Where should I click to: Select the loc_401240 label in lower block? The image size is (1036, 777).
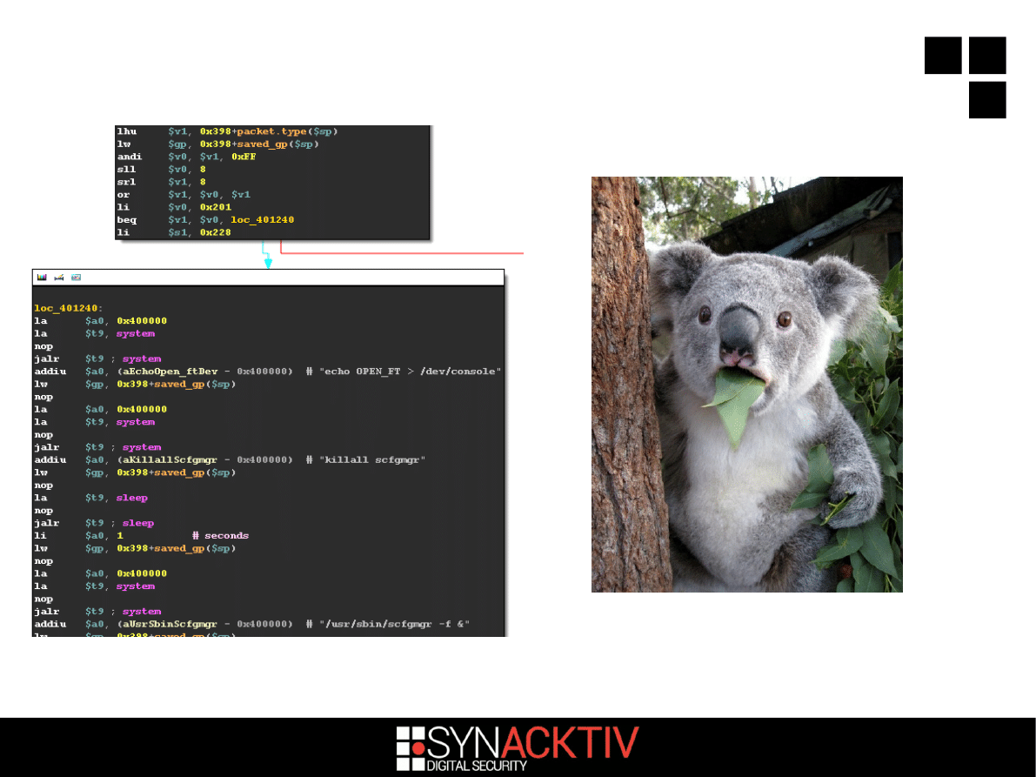68,309
